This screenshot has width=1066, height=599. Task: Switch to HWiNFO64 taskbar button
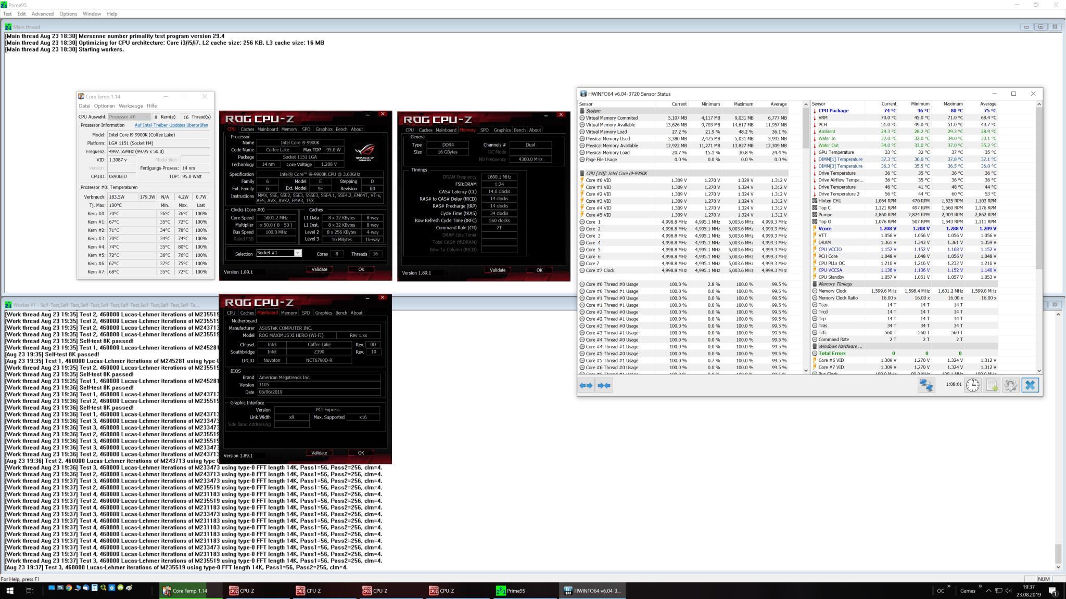click(592, 591)
